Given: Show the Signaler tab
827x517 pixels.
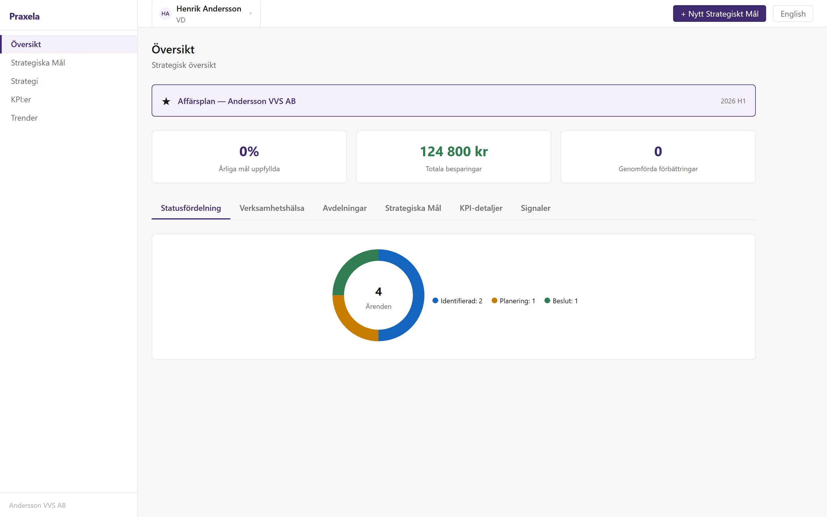Looking at the screenshot, I should 535,208.
